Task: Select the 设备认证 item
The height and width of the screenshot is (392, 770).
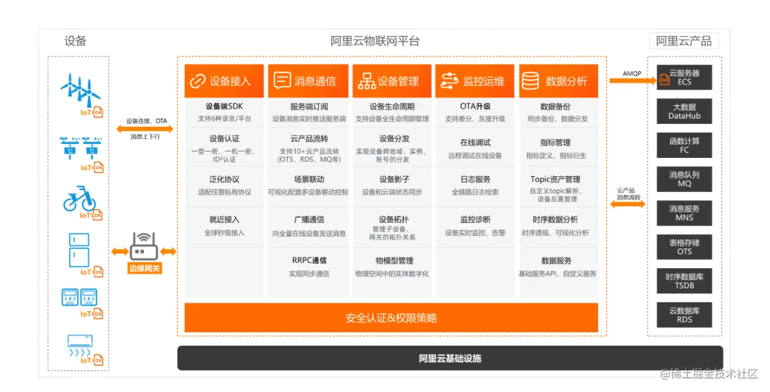Action: [x=224, y=138]
